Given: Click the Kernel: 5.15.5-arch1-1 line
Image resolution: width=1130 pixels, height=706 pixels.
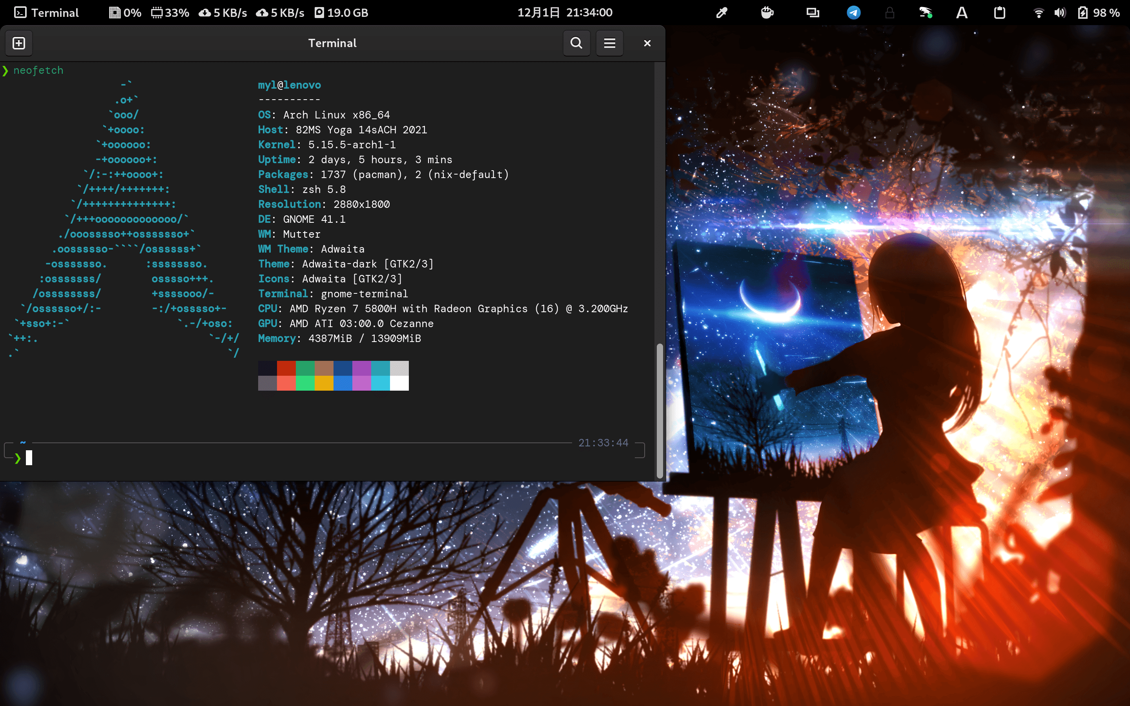Looking at the screenshot, I should point(327,145).
